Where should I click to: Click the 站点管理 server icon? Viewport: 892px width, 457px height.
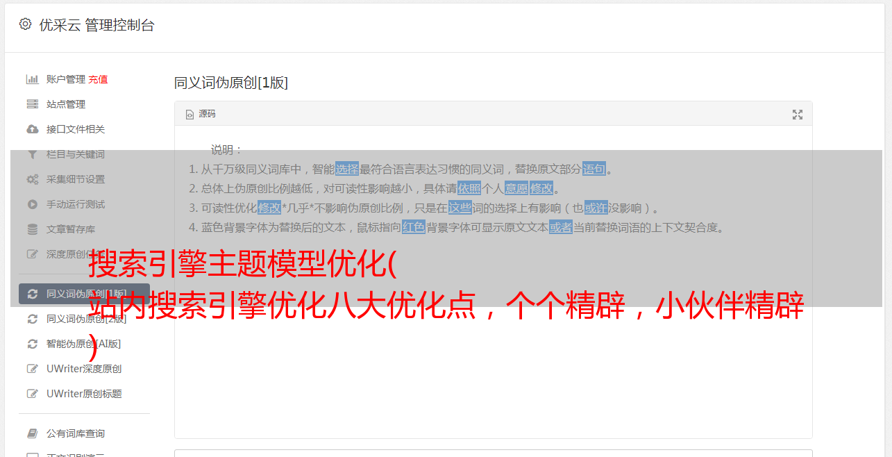[x=32, y=104]
